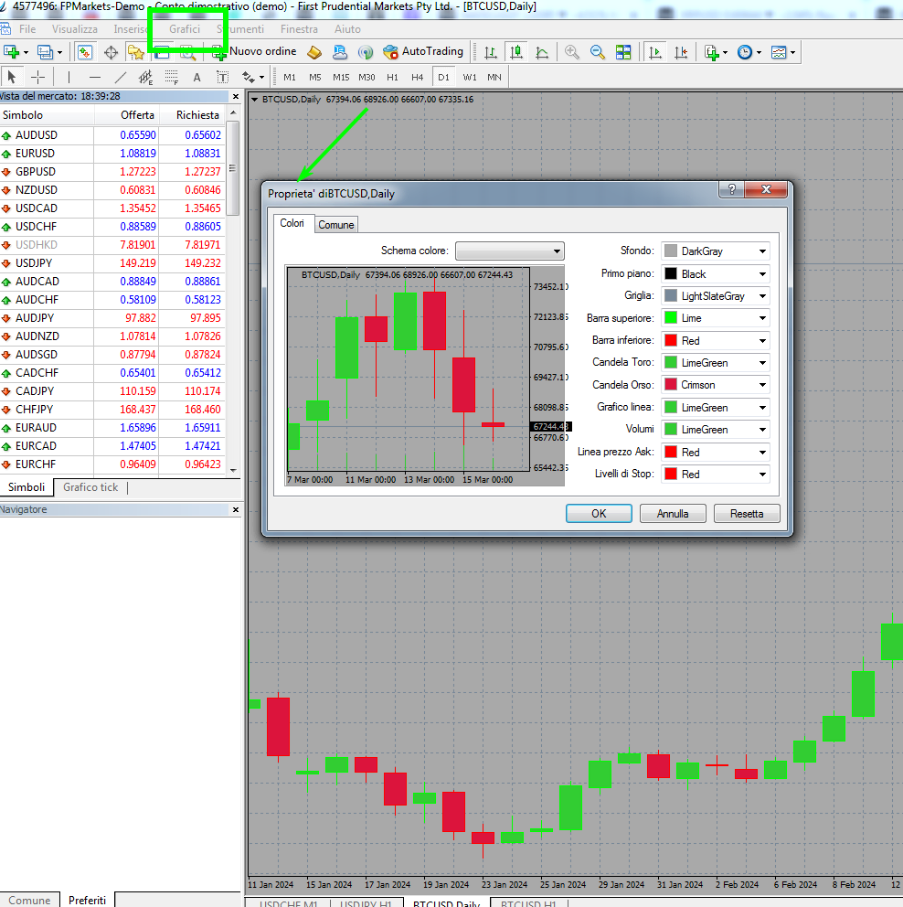903x907 pixels.
Task: Toggle the AutoTrading button
Action: pyautogui.click(x=423, y=52)
